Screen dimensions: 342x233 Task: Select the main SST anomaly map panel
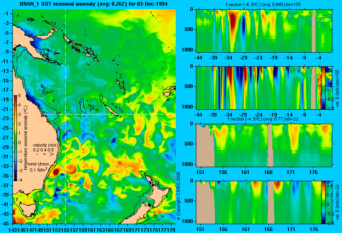94,117
